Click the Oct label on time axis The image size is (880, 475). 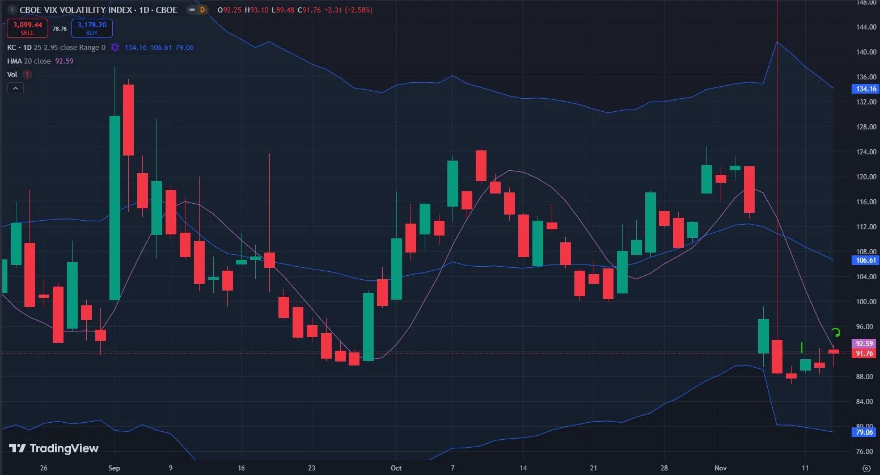point(396,468)
